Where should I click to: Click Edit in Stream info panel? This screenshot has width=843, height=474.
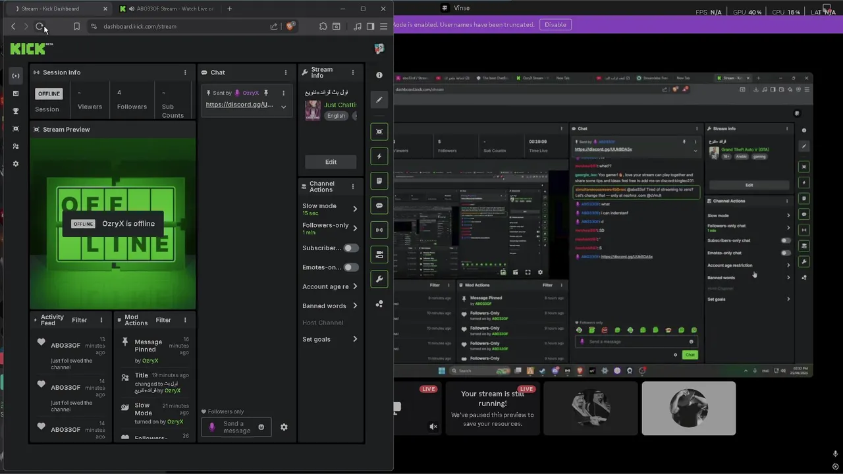click(x=331, y=162)
